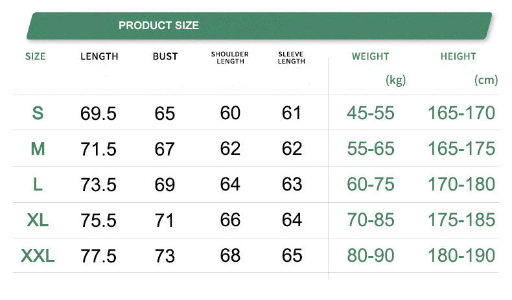Click the 63 sleeve length value
Image resolution: width=512 pixels, height=300 pixels.
point(292,185)
